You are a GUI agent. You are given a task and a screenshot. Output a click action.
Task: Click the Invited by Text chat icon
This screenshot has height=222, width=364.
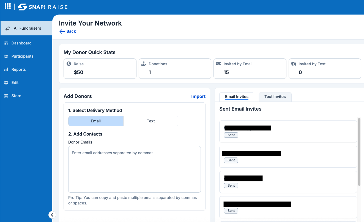tap(294, 64)
